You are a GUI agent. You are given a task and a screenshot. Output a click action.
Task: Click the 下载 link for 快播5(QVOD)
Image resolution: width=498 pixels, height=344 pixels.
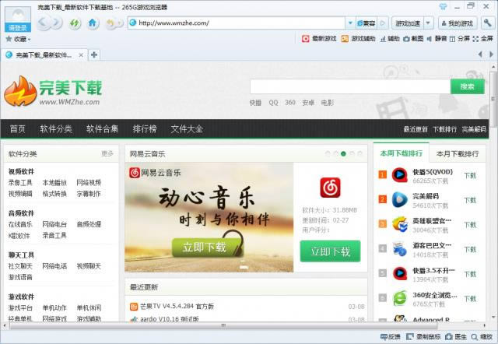[470, 176]
